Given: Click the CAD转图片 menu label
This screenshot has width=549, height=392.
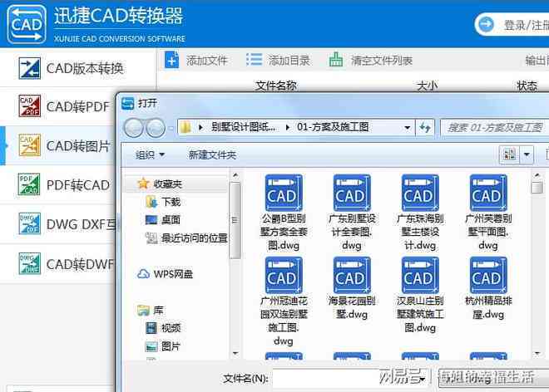Looking at the screenshot, I should click(78, 146).
